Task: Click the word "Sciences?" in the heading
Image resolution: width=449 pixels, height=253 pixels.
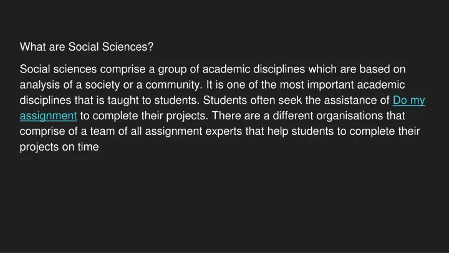Action: [x=128, y=47]
